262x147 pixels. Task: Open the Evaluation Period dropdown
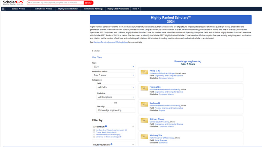(114, 75)
